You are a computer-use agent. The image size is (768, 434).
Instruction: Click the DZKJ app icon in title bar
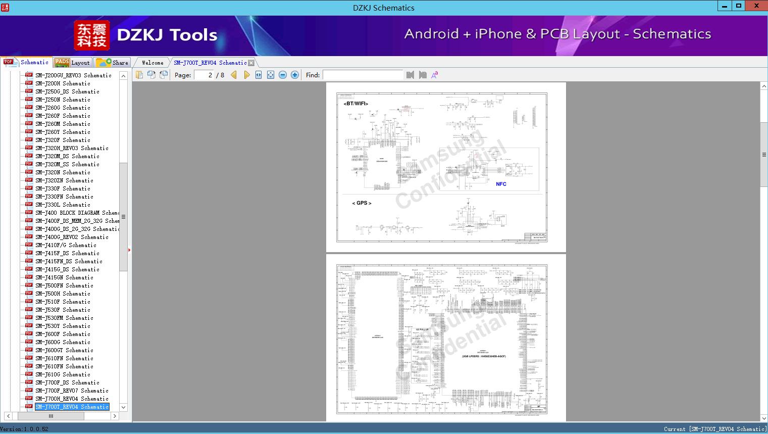(x=5, y=8)
